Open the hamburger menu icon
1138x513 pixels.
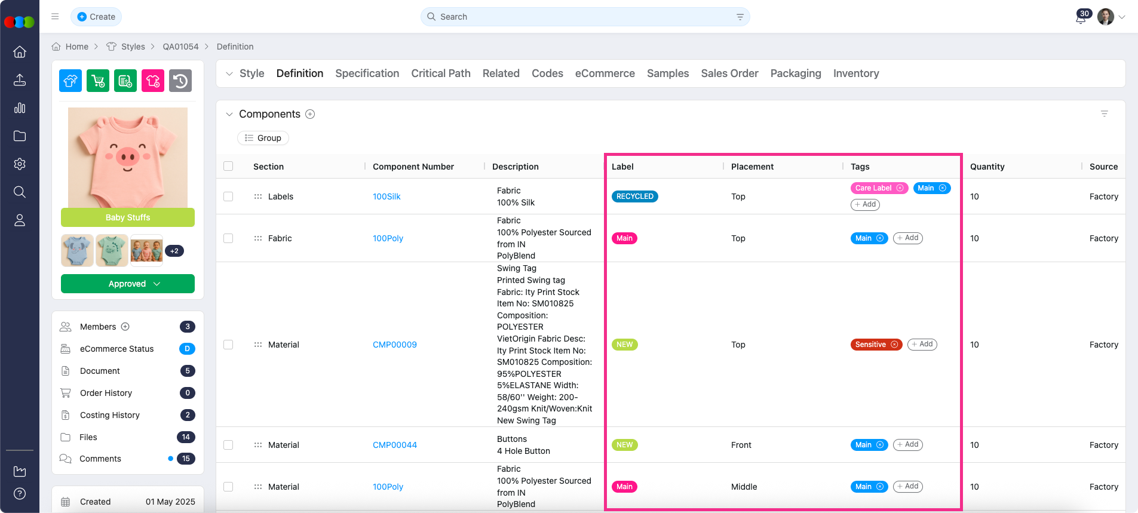pos(55,17)
